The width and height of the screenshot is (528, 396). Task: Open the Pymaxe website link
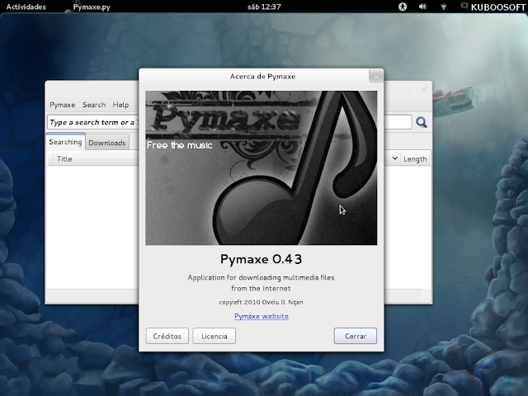[x=262, y=316]
